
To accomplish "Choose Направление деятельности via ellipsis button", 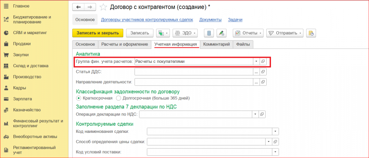I will [x=256, y=82].
